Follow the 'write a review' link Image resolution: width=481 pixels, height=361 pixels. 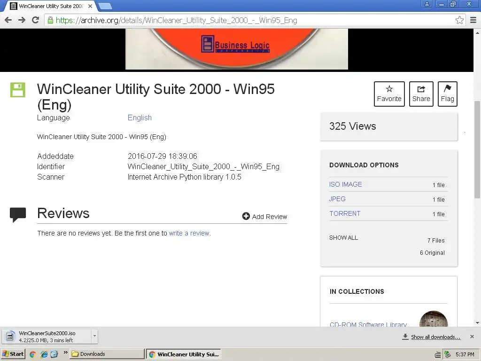(189, 233)
